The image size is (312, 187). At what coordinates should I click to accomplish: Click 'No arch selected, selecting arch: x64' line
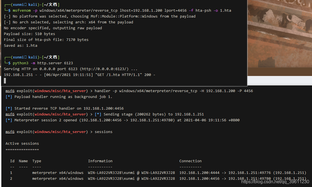[x=69, y=22]
